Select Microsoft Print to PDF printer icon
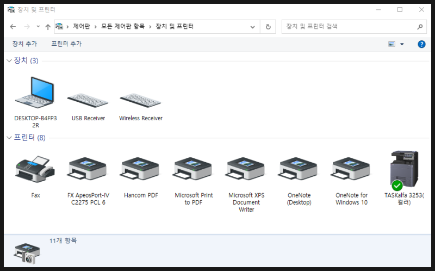 pos(192,169)
